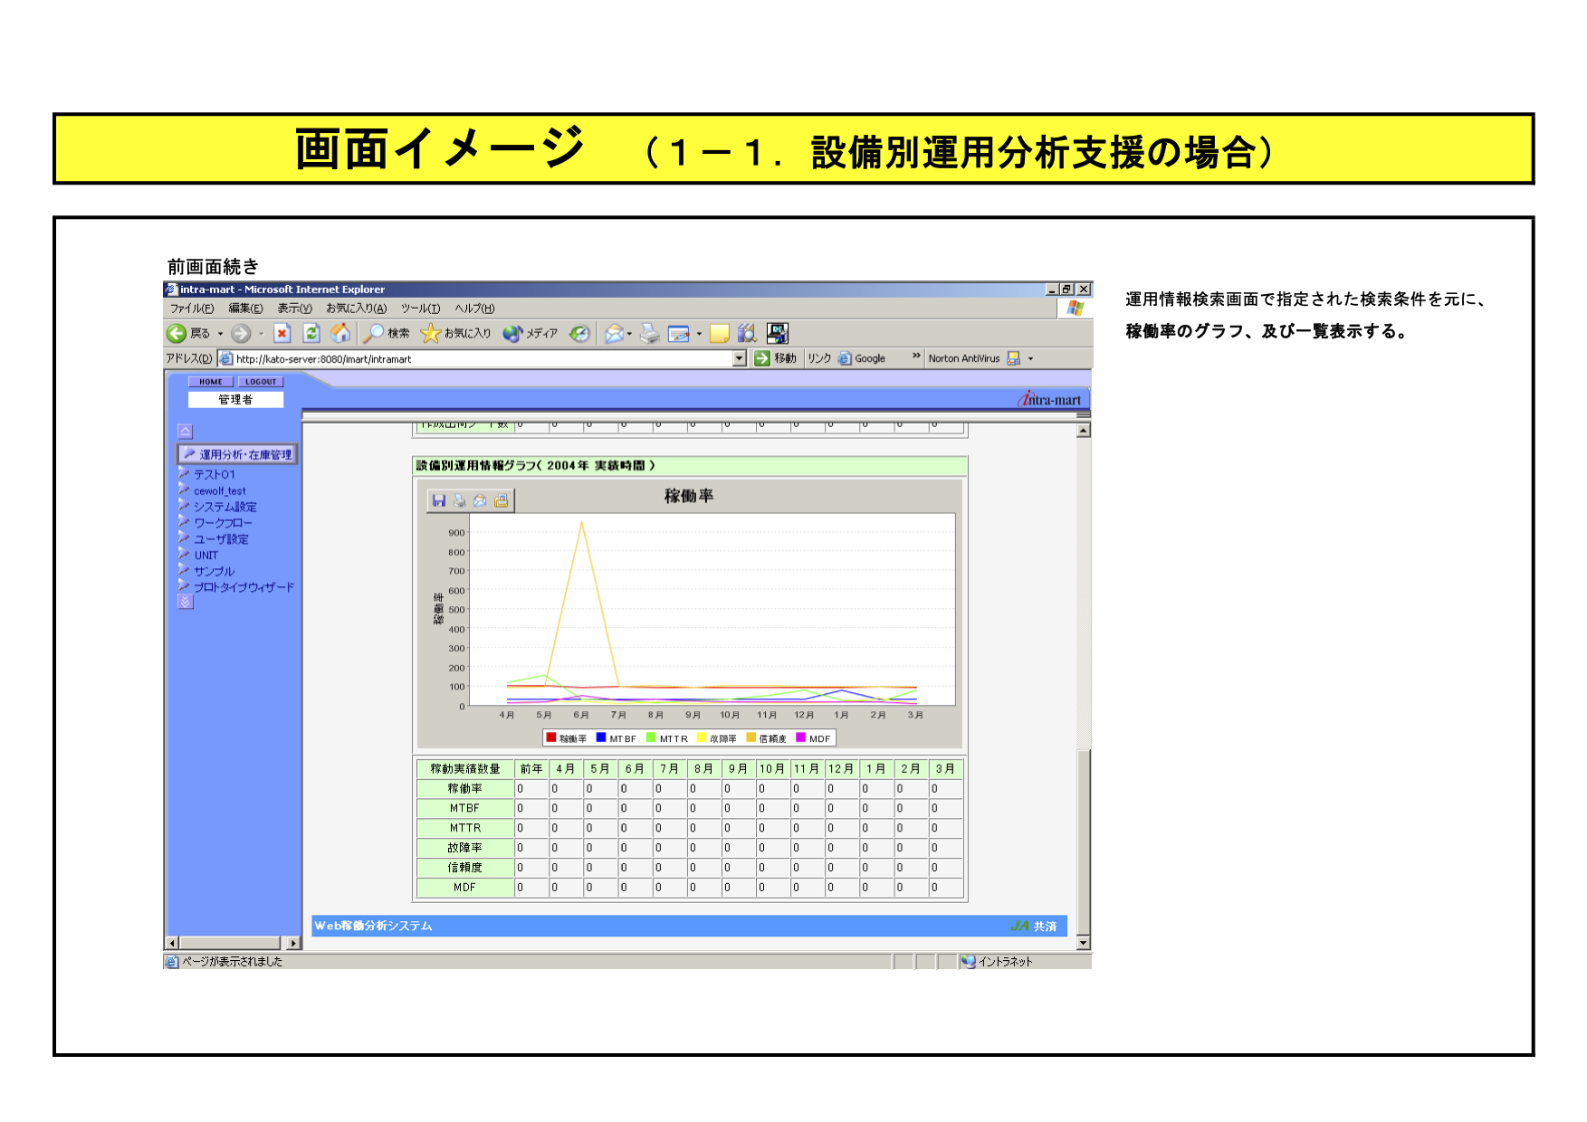Click the mail icon in chart toolbar
The image size is (1587, 1122).
pos(480,500)
